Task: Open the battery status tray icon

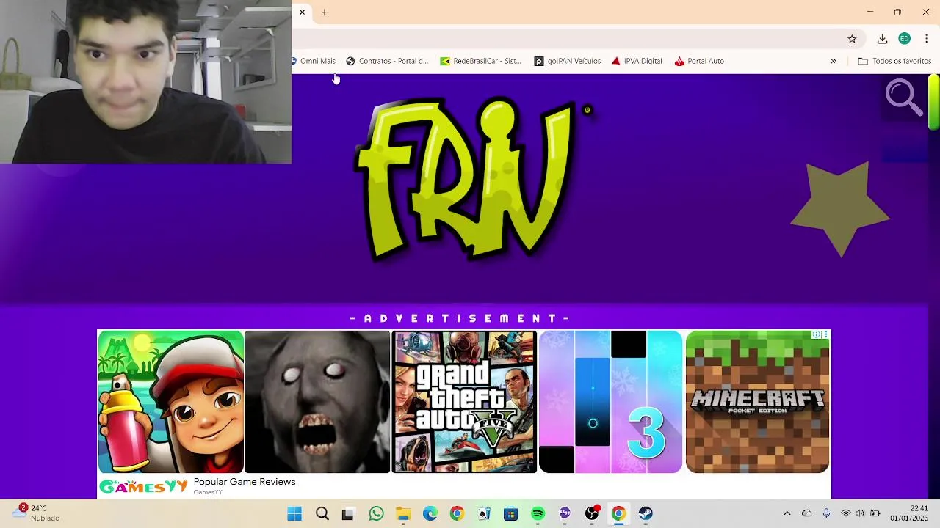Action: click(875, 513)
